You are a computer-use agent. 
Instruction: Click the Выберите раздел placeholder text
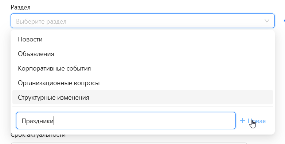click(x=41, y=21)
